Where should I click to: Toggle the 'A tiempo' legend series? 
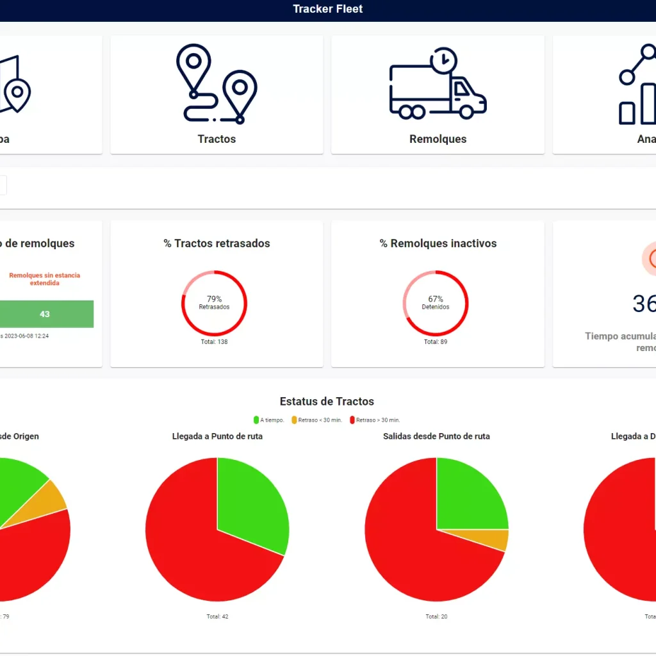[269, 420]
